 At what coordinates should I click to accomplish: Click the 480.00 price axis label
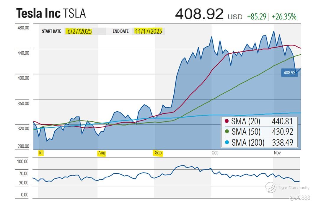[x=23, y=28]
